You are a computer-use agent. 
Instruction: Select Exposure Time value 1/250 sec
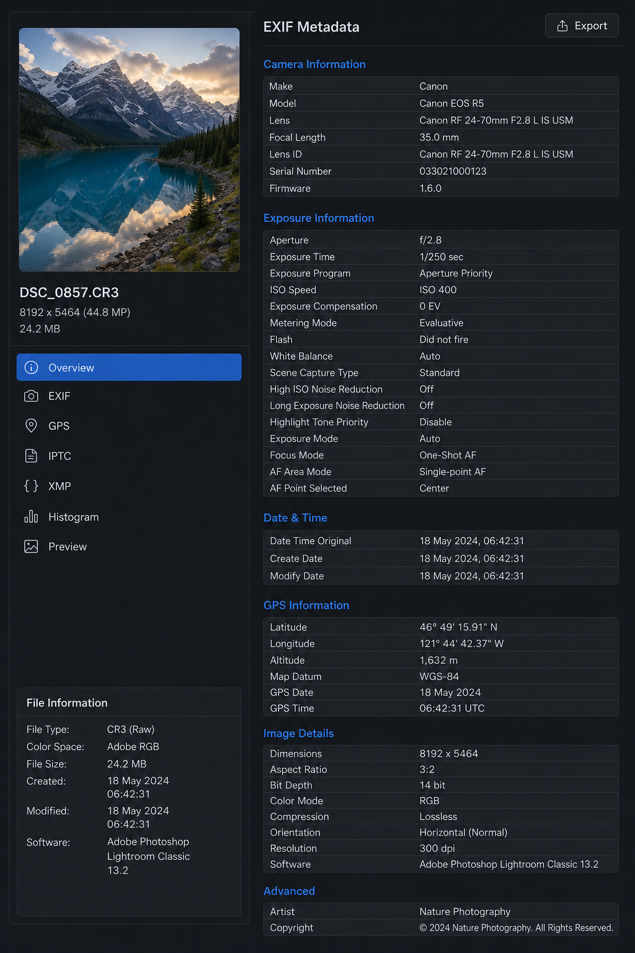(x=441, y=257)
